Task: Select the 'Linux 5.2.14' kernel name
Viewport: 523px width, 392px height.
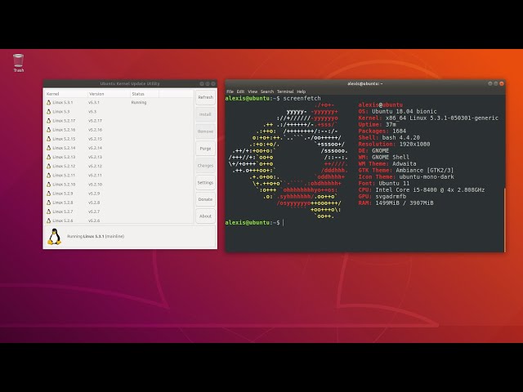Action: point(64,148)
